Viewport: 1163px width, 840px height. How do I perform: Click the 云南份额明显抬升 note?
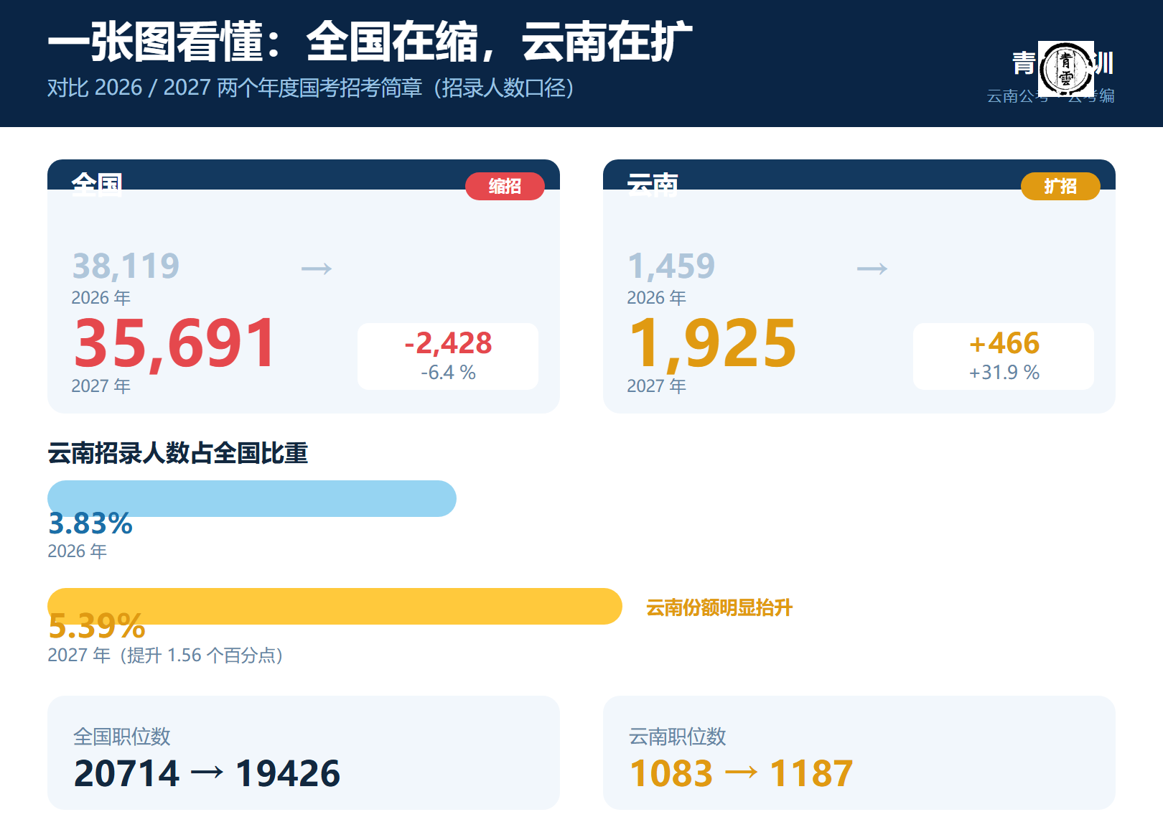coord(719,608)
